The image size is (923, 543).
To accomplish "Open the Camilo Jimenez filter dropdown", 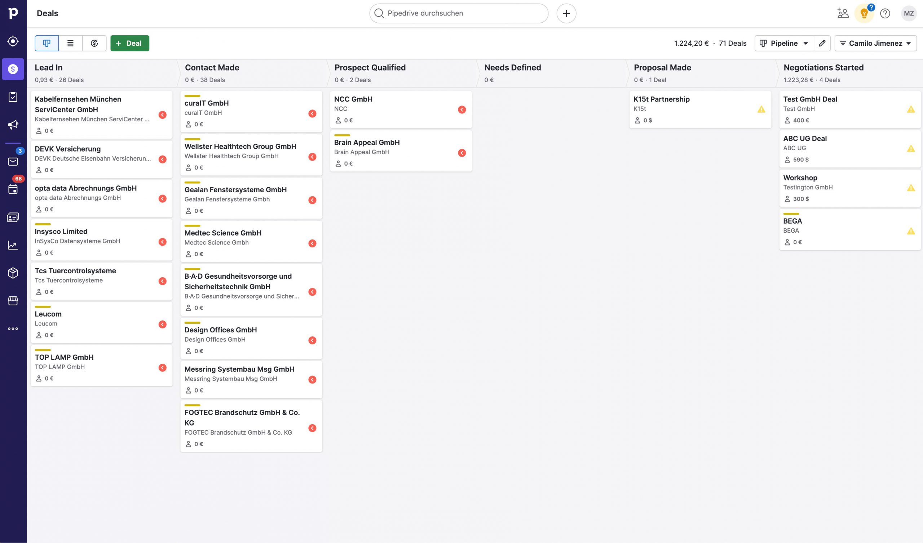I will pyautogui.click(x=875, y=43).
